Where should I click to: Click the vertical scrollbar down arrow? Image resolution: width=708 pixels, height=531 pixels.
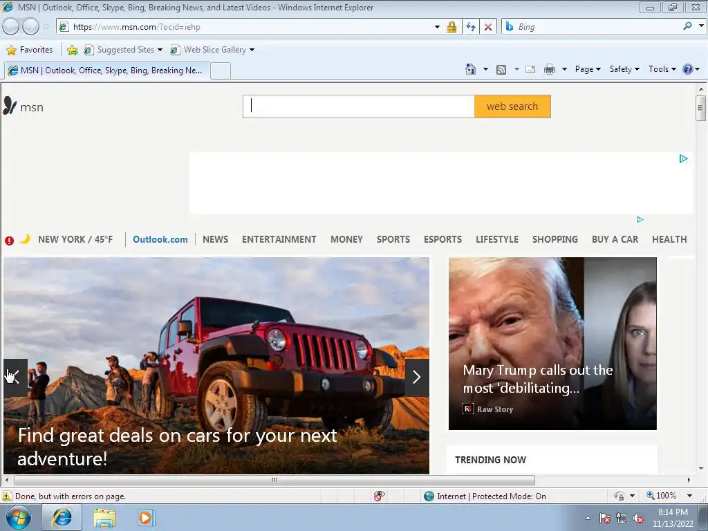coord(701,469)
